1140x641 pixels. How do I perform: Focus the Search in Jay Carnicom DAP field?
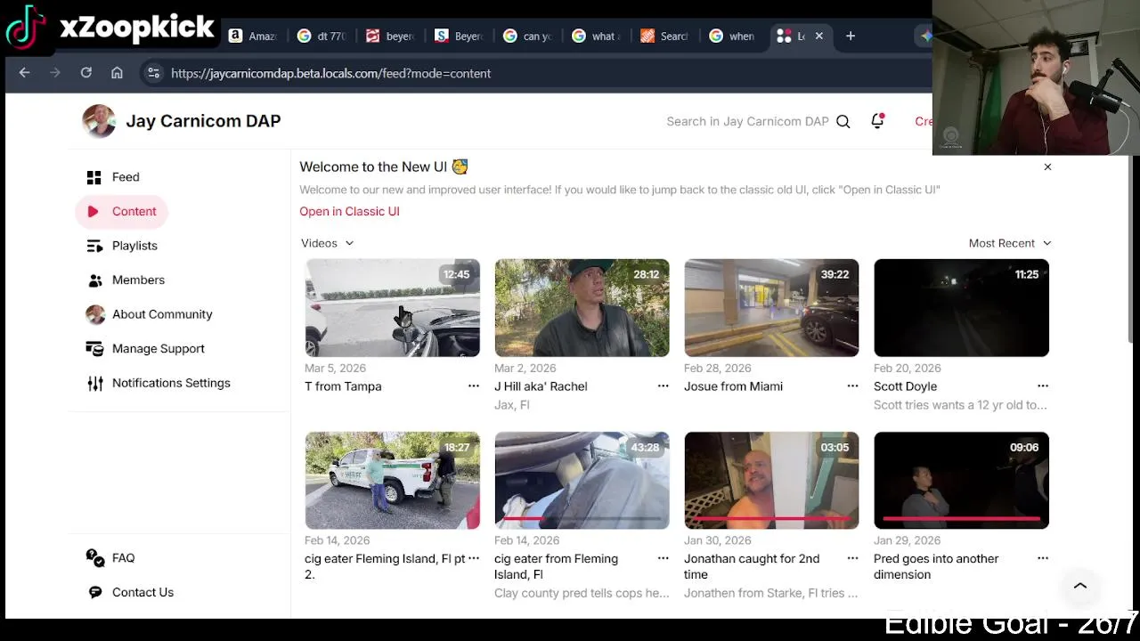click(747, 121)
